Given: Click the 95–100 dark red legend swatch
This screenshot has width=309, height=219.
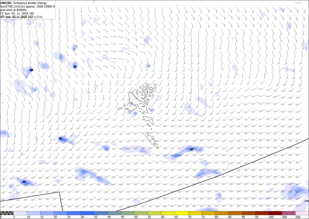Looking at the screenshot, I should click(261, 213).
